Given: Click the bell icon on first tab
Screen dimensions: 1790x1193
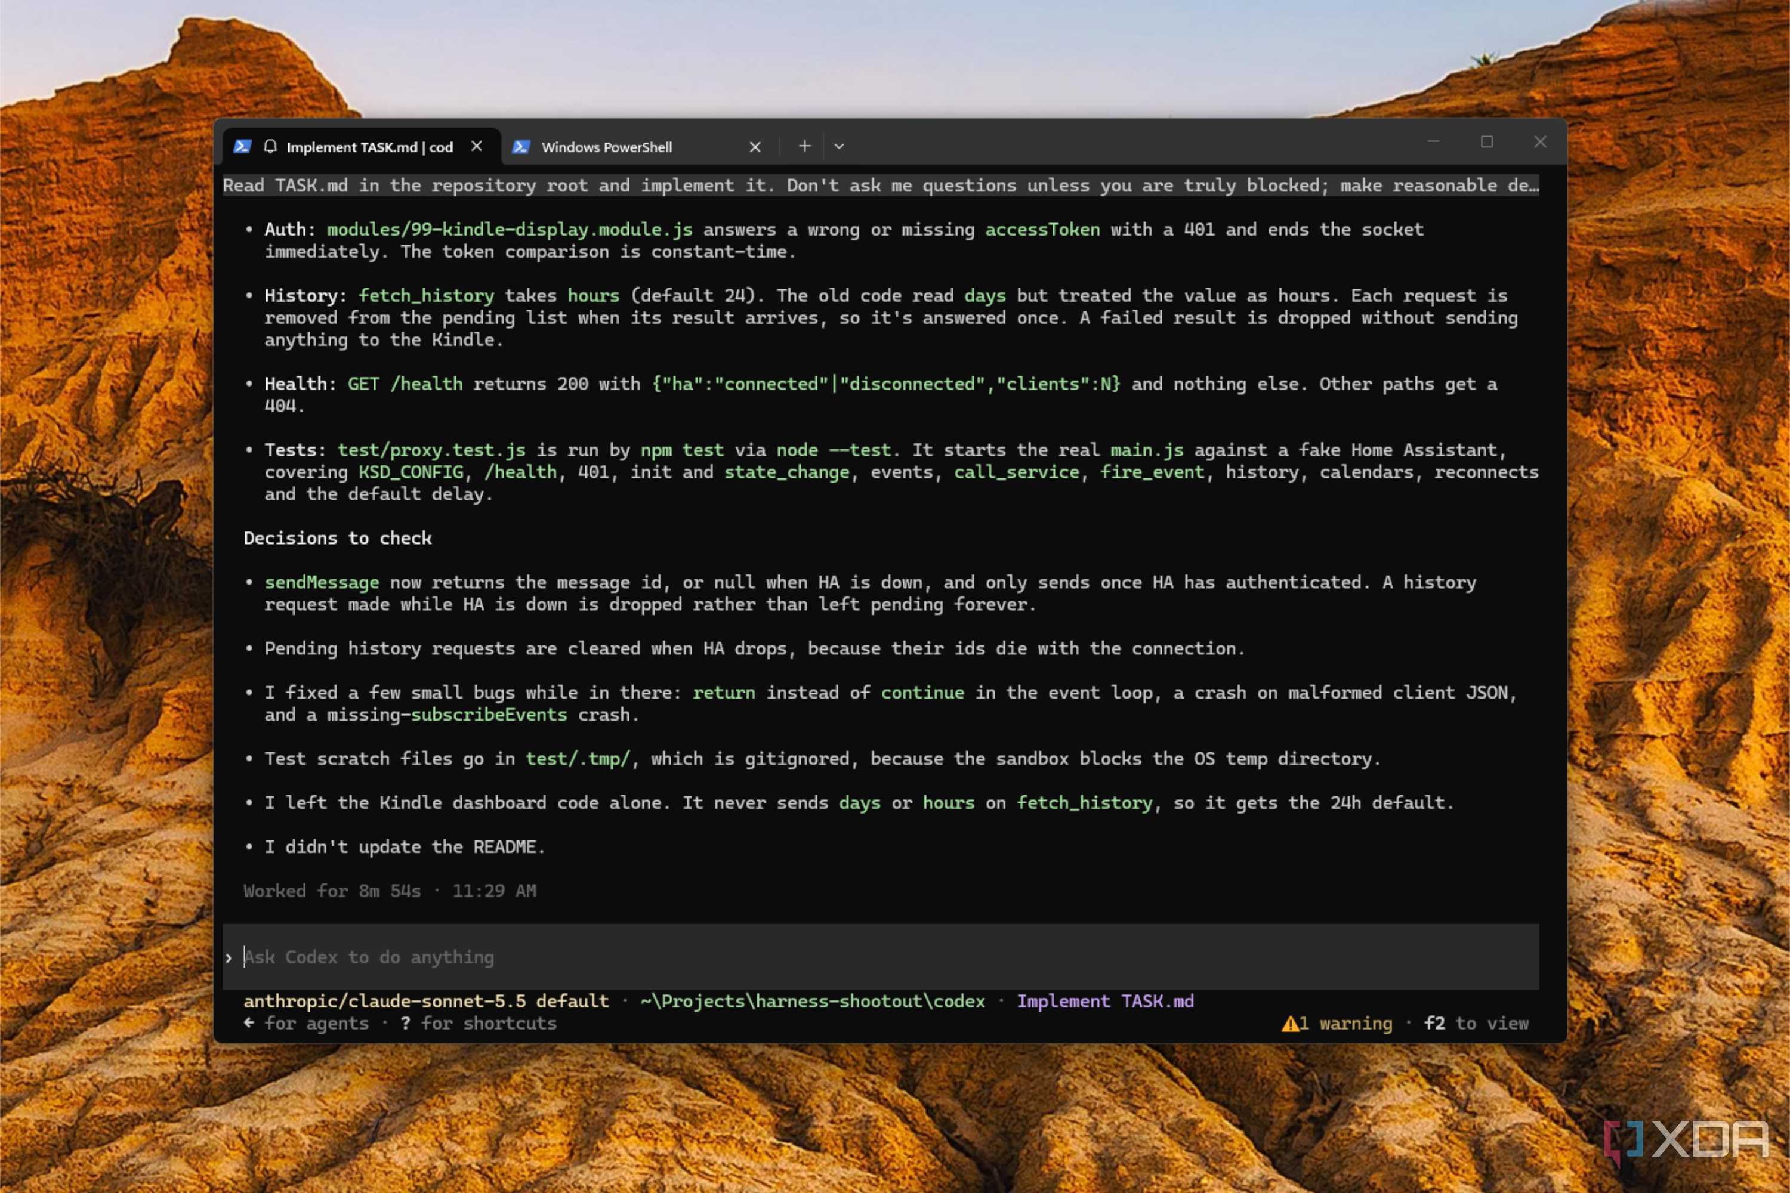Looking at the screenshot, I should pos(270,146).
